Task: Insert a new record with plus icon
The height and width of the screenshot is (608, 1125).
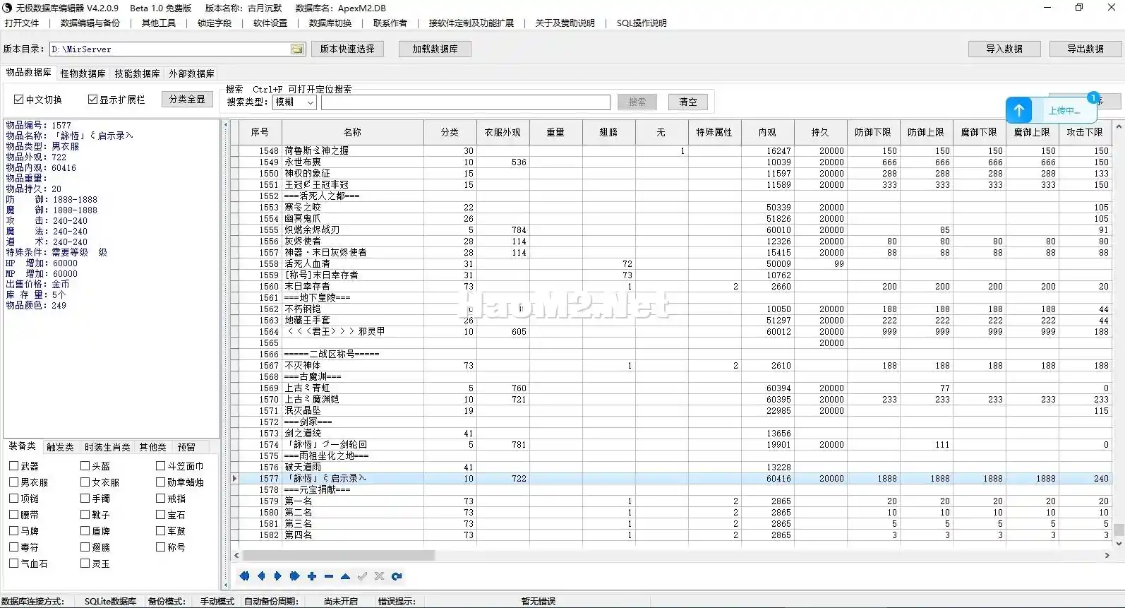Action: pos(312,576)
